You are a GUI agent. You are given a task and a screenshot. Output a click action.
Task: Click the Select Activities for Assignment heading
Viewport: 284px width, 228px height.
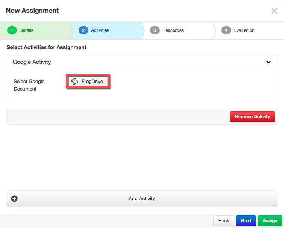(x=46, y=47)
